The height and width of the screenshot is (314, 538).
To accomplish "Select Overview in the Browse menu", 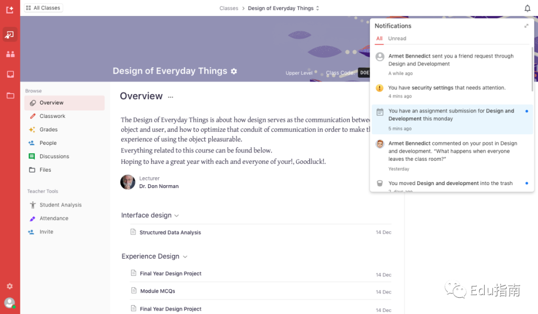I will (x=64, y=103).
